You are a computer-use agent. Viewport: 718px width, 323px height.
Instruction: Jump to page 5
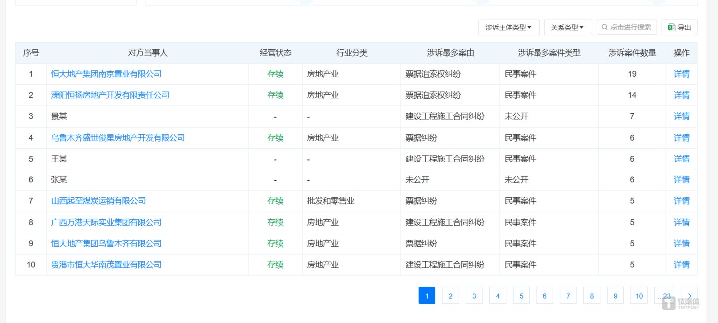point(521,296)
